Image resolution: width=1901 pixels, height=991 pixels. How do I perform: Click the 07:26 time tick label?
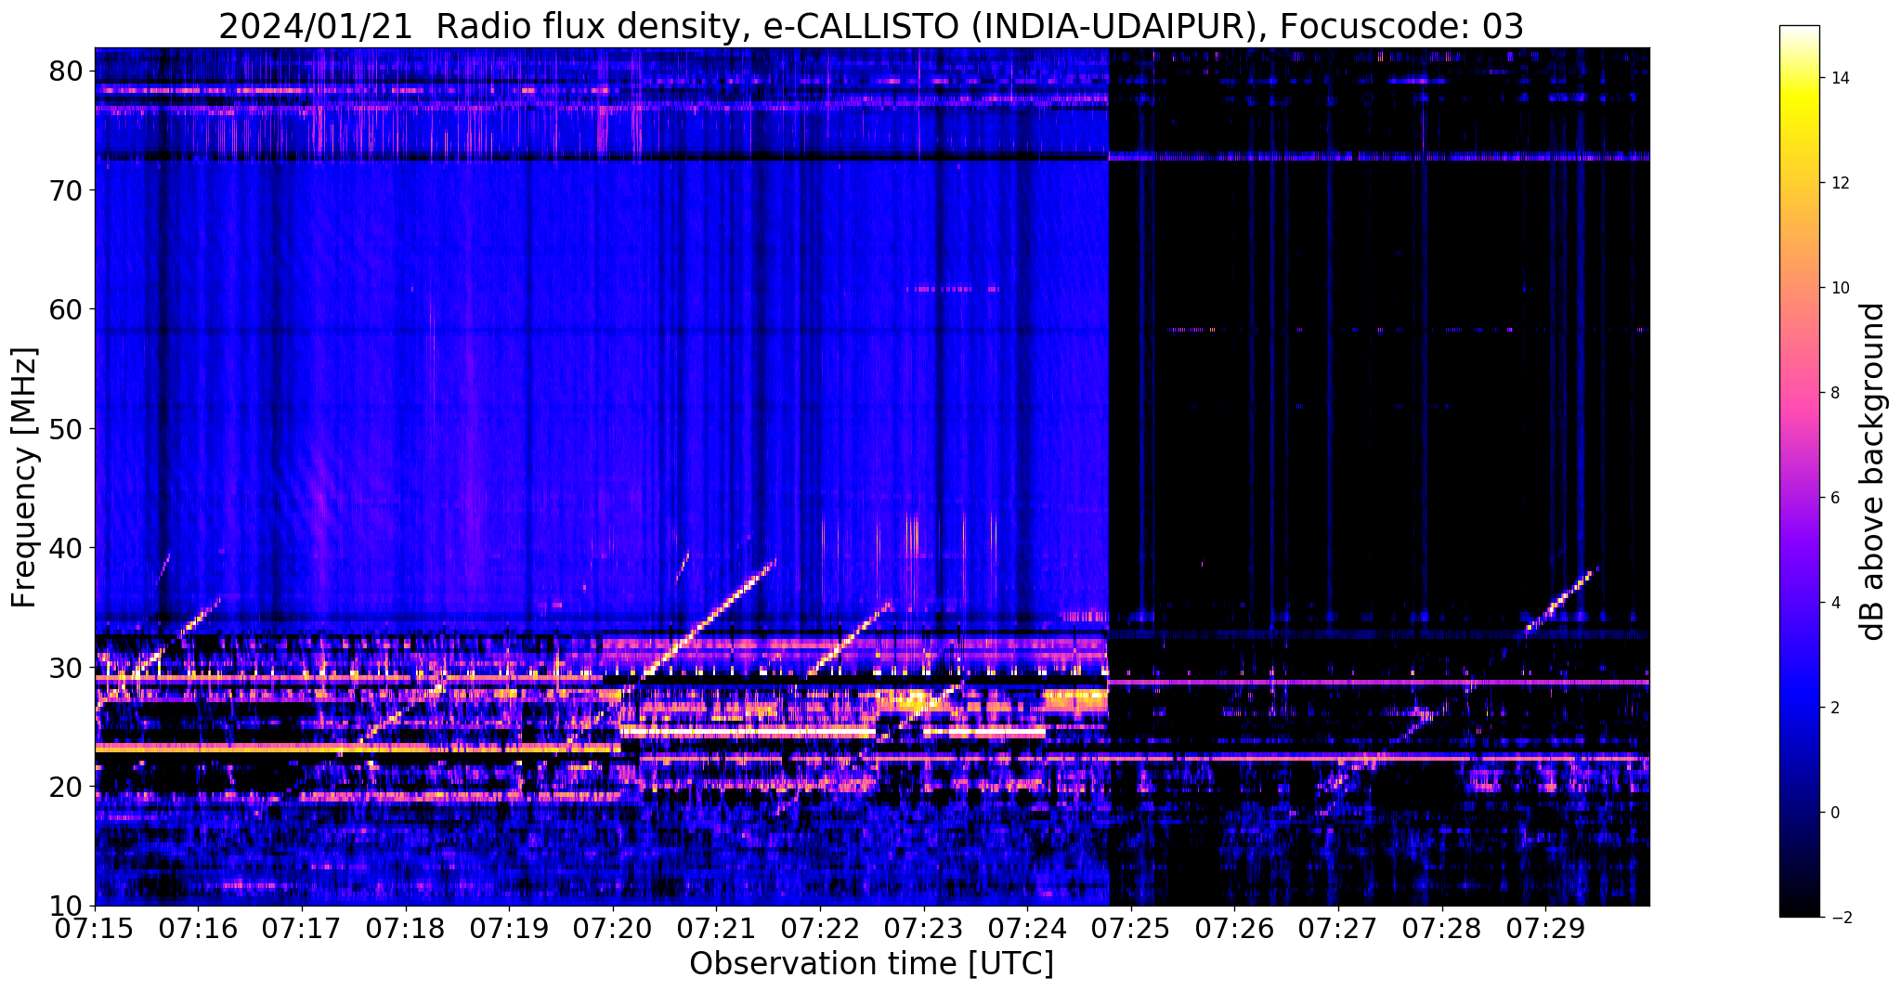click(x=1234, y=930)
